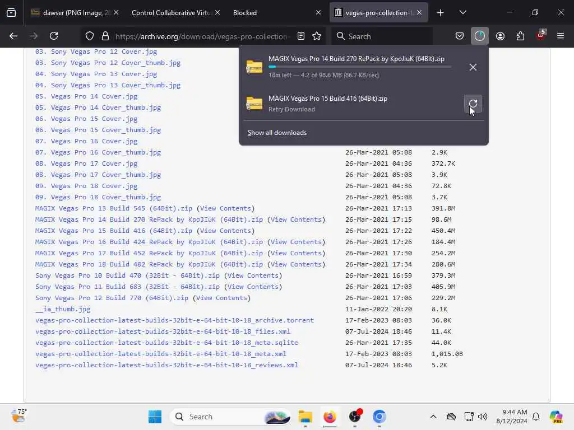Open 09. Vegas Pro 18 Cover.jpg link
574x430 pixels.
pyautogui.click(x=86, y=186)
